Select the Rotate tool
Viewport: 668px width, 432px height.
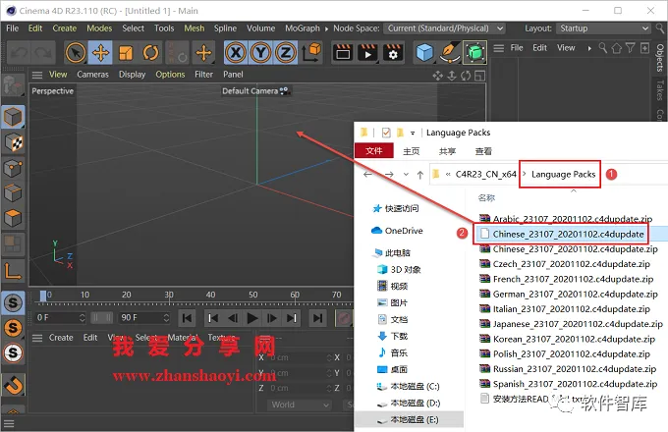pyautogui.click(x=150, y=53)
